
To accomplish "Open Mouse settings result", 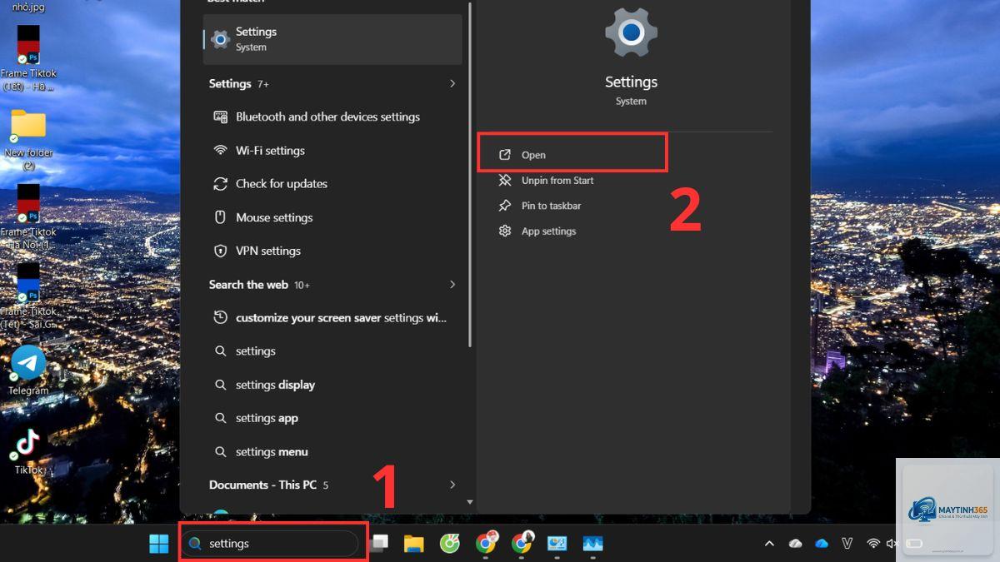I will pos(332,217).
